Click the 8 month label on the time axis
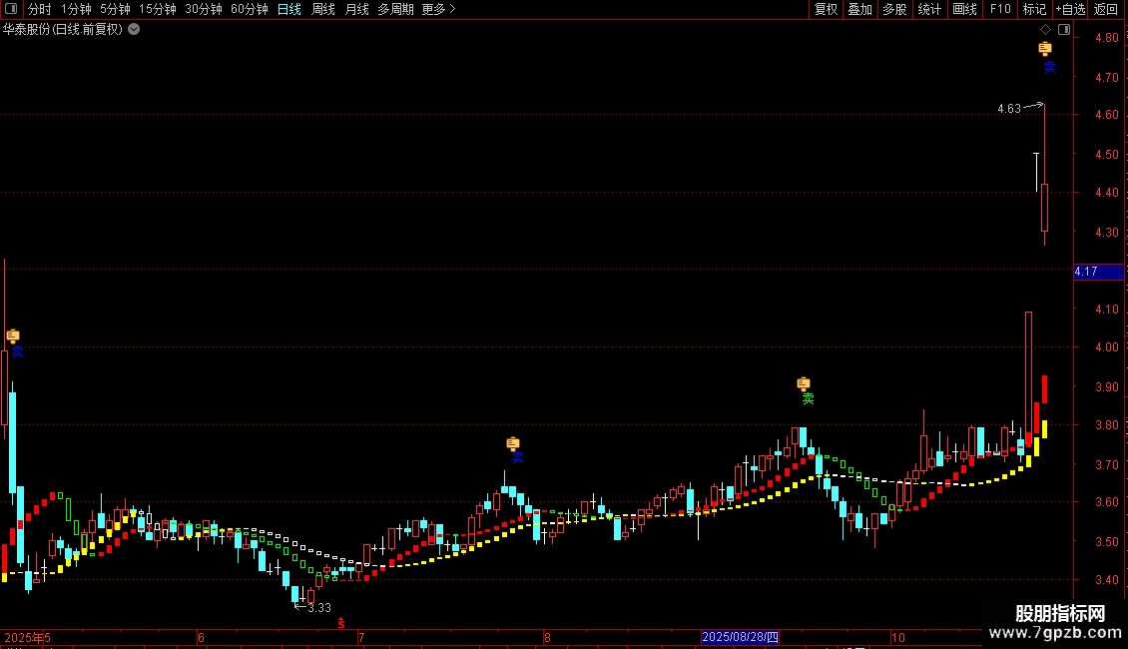Image resolution: width=1128 pixels, height=649 pixels. pos(547,637)
